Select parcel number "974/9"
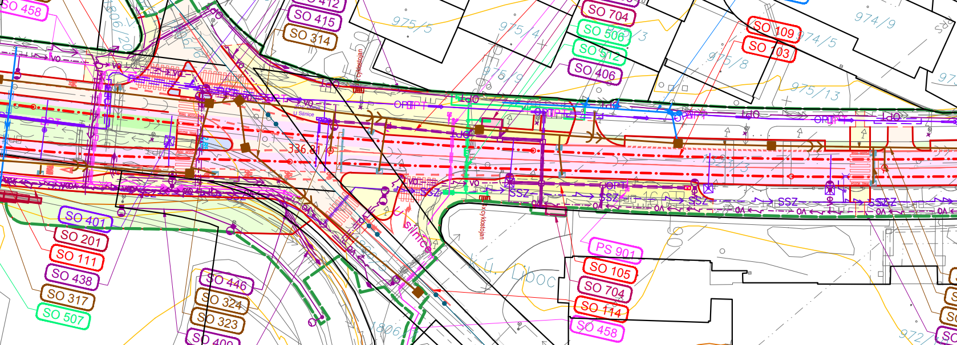This screenshot has height=345, width=957. (x=874, y=20)
